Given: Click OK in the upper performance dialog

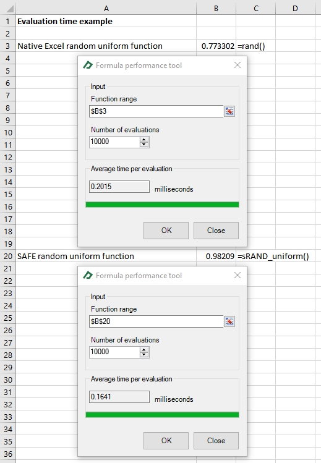Looking at the screenshot, I should (x=166, y=231).
